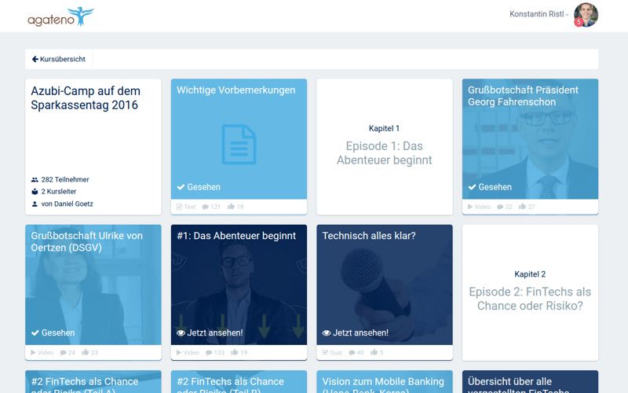Viewport: 628px width, 393px height.
Task: Click the Kursleiter instructor icon
Action: click(x=35, y=192)
